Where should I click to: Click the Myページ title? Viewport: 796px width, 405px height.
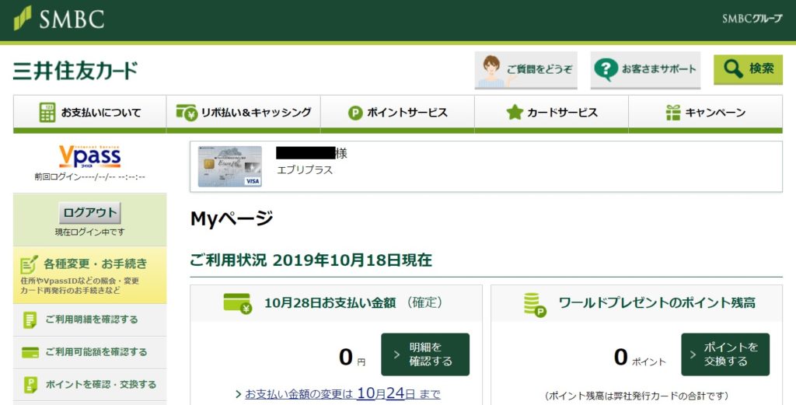click(232, 218)
